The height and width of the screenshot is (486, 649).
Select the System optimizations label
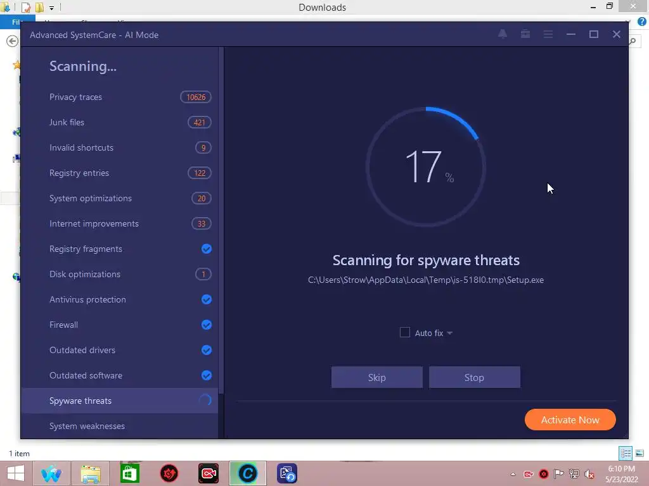(90, 198)
